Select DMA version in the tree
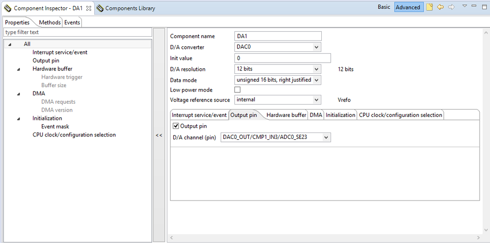 click(57, 110)
